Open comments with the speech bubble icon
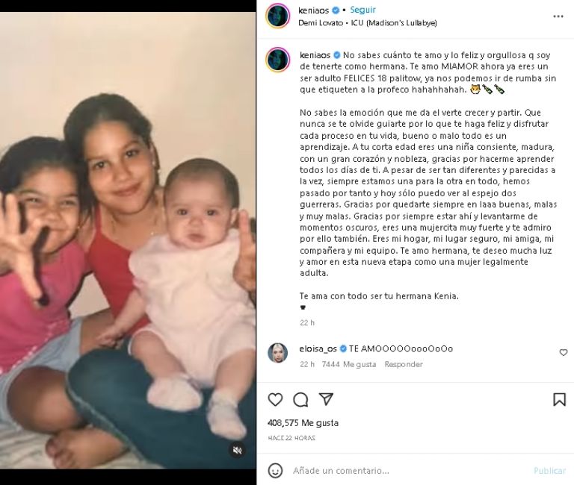The height and width of the screenshot is (485, 574). coord(300,399)
